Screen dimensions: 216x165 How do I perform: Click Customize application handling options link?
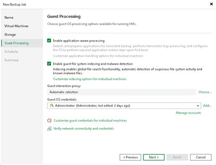(x=98, y=56)
